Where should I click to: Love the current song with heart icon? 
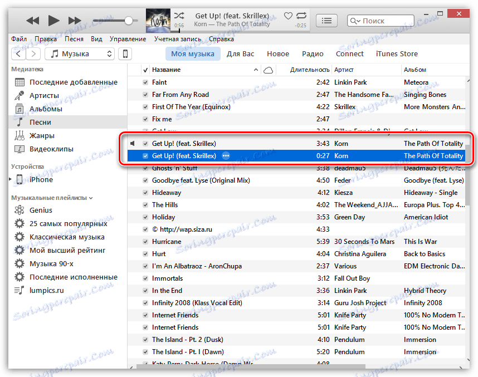click(x=288, y=16)
